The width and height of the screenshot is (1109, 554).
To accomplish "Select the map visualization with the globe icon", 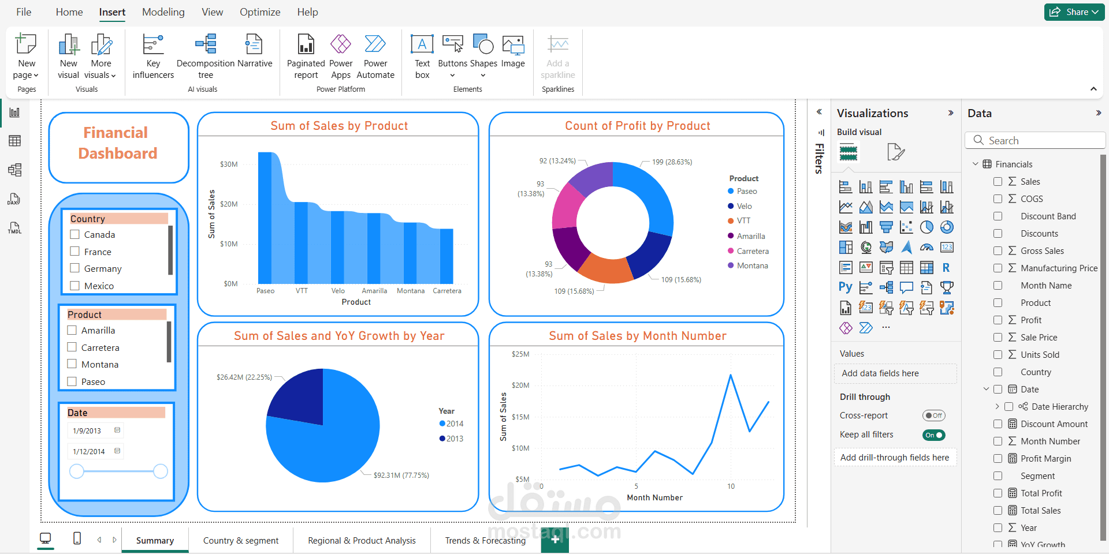I will pyautogui.click(x=865, y=247).
